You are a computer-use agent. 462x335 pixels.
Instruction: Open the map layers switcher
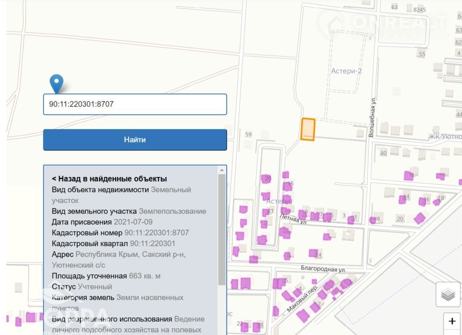coord(448,295)
